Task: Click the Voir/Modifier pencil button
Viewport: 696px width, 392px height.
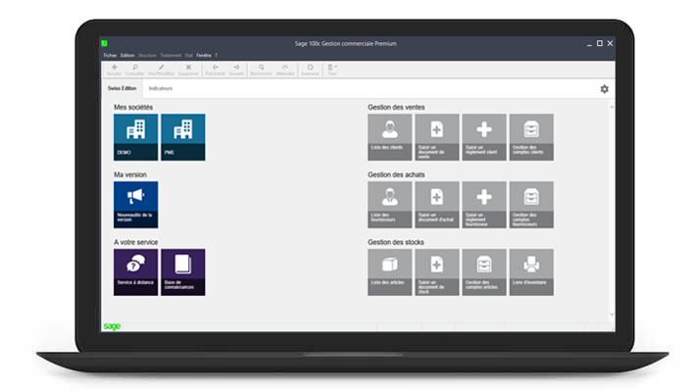Action: coord(161,70)
